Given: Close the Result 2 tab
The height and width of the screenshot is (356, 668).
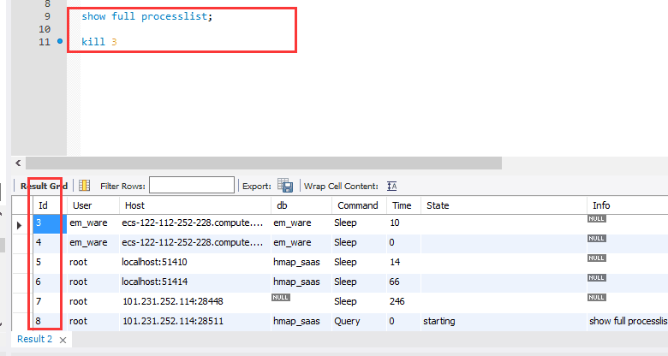Looking at the screenshot, I should [63, 340].
